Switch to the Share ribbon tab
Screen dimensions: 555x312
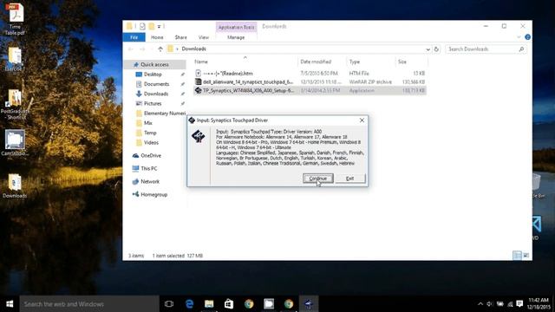coord(180,37)
